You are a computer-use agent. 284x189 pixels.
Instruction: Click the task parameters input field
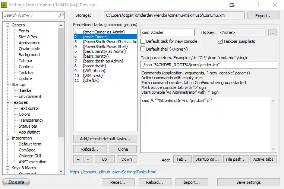click(209, 65)
